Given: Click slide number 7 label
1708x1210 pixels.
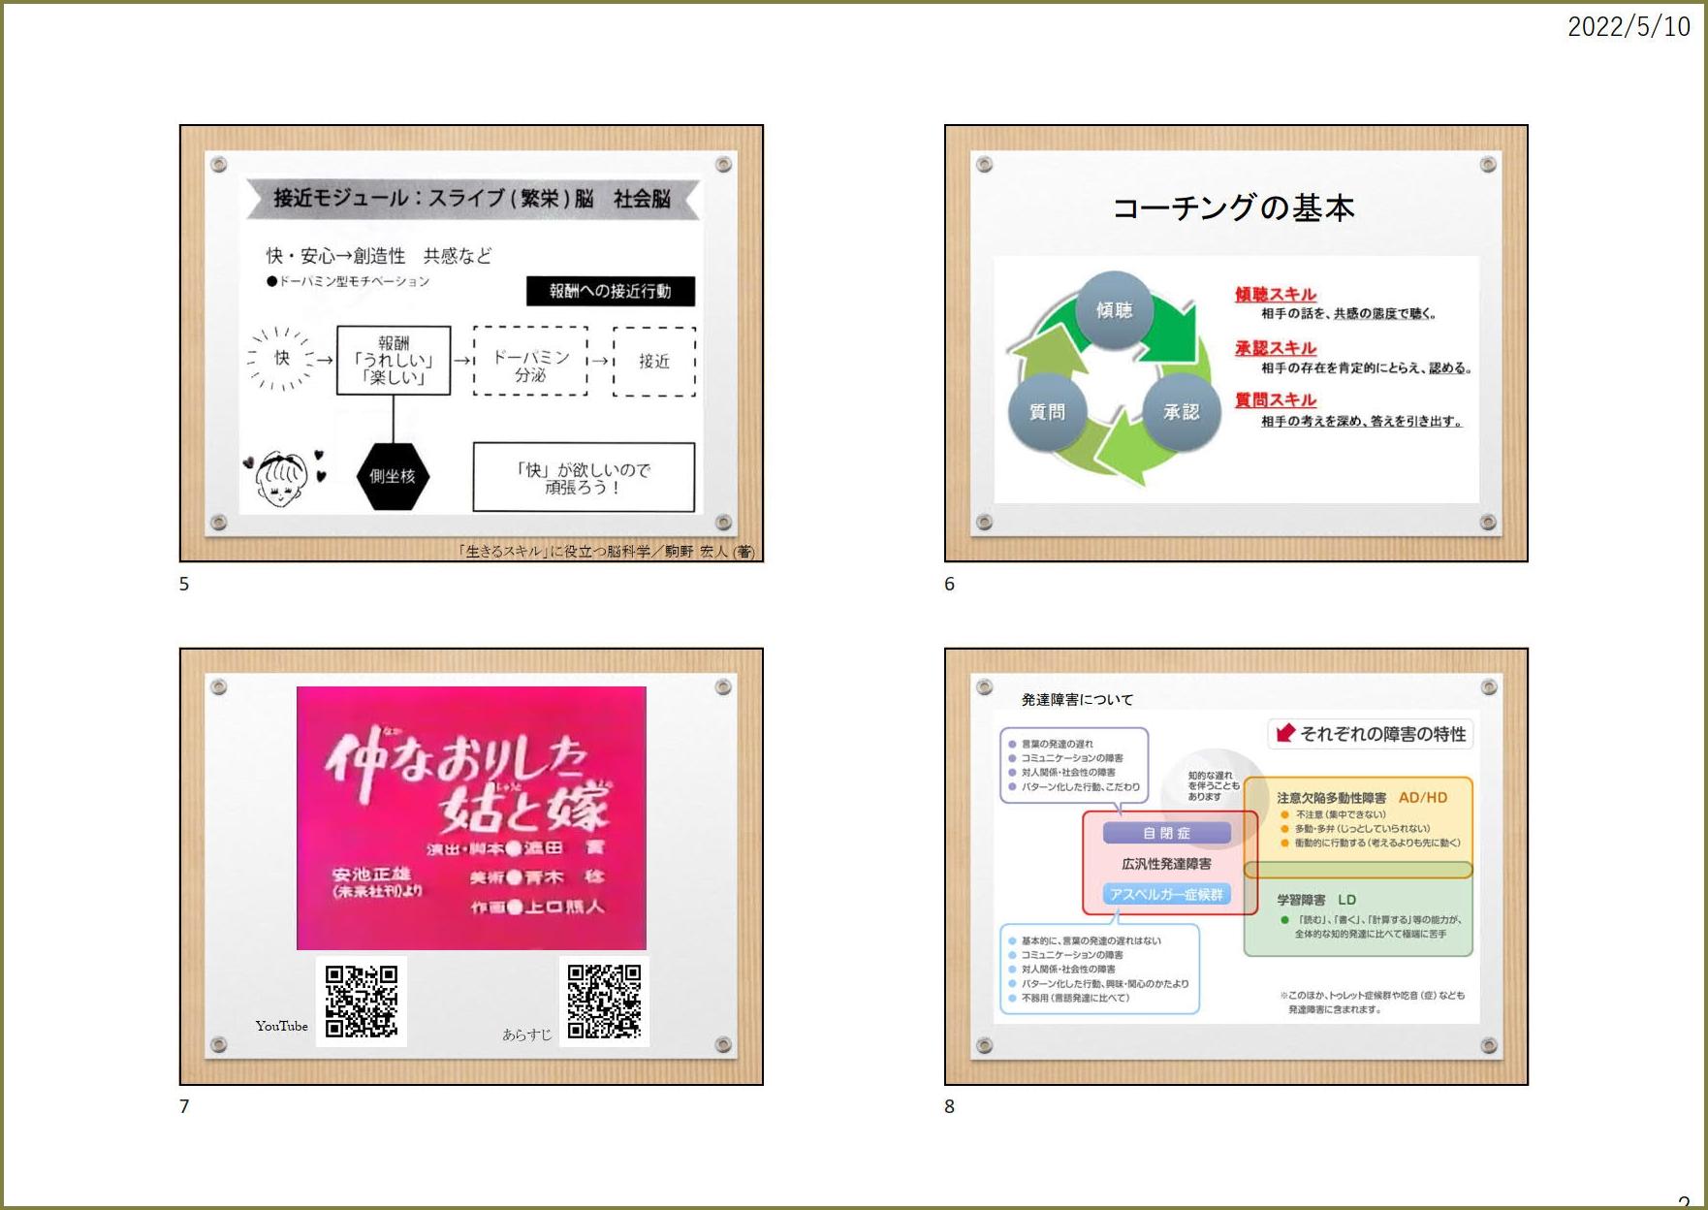Looking at the screenshot, I should (x=184, y=1106).
